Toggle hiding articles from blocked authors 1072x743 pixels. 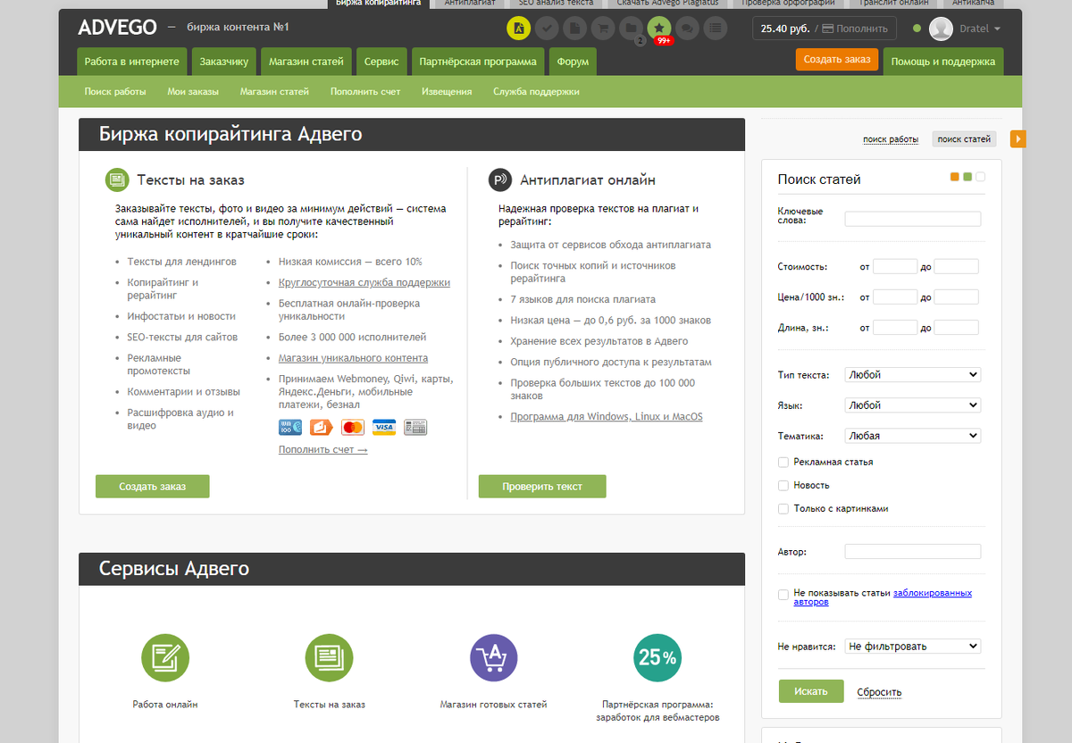point(783,595)
